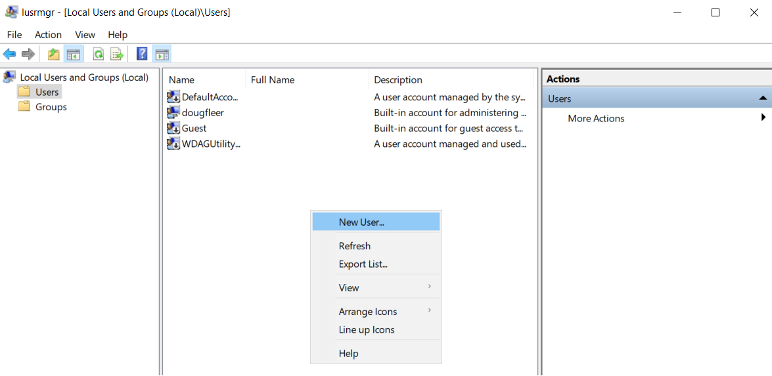Click the Export List toolbar icon
Screen dimensions: 772x376
117,54
